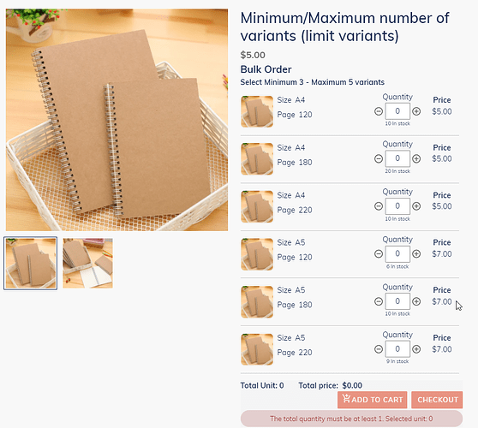Open the A4 Page 180 variant thumbnail
The image size is (478, 428).
click(257, 159)
